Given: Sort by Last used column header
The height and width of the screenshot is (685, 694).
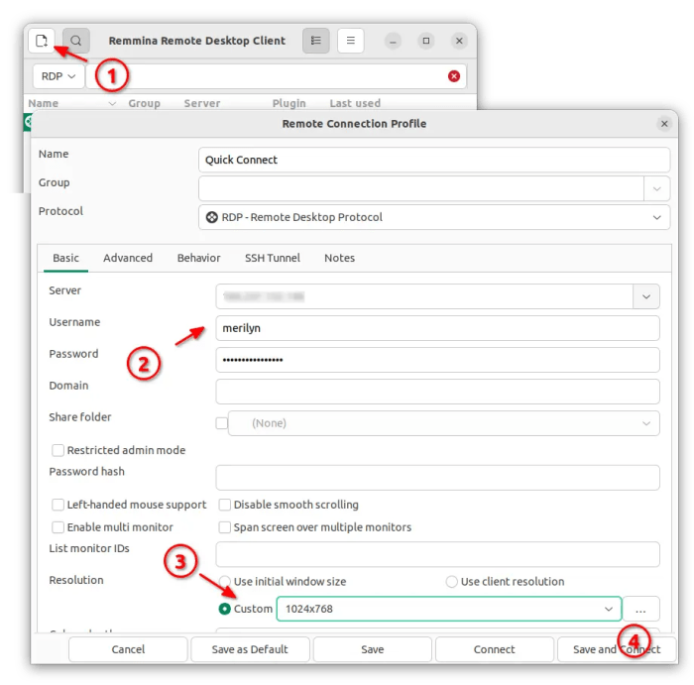Looking at the screenshot, I should (x=355, y=103).
